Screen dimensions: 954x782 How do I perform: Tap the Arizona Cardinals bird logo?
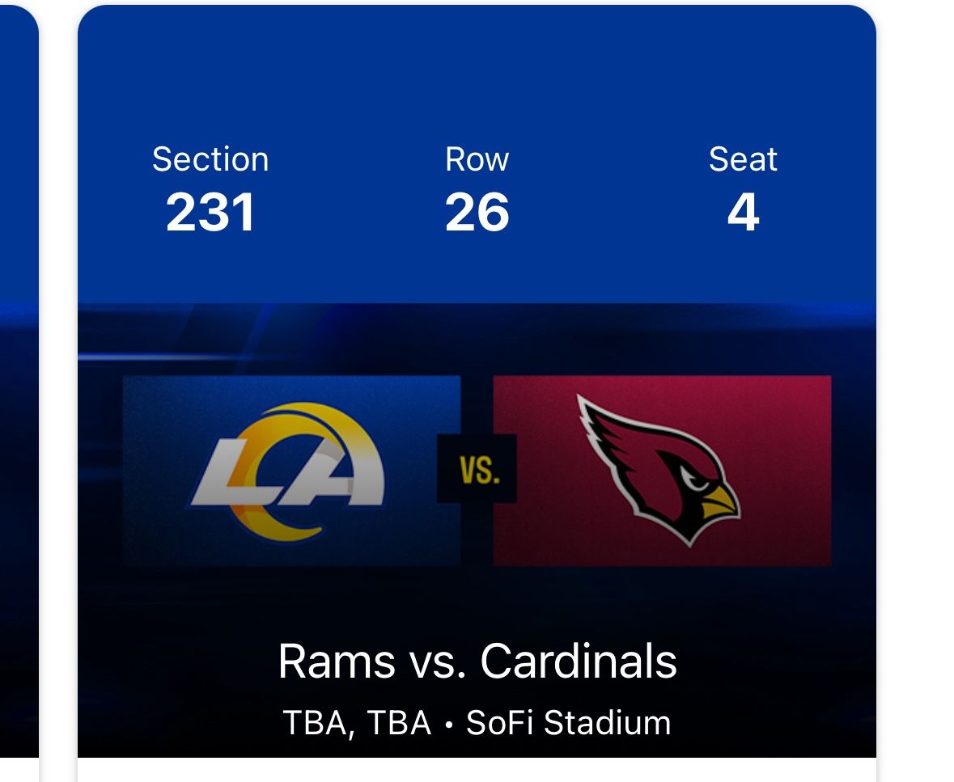click(657, 469)
